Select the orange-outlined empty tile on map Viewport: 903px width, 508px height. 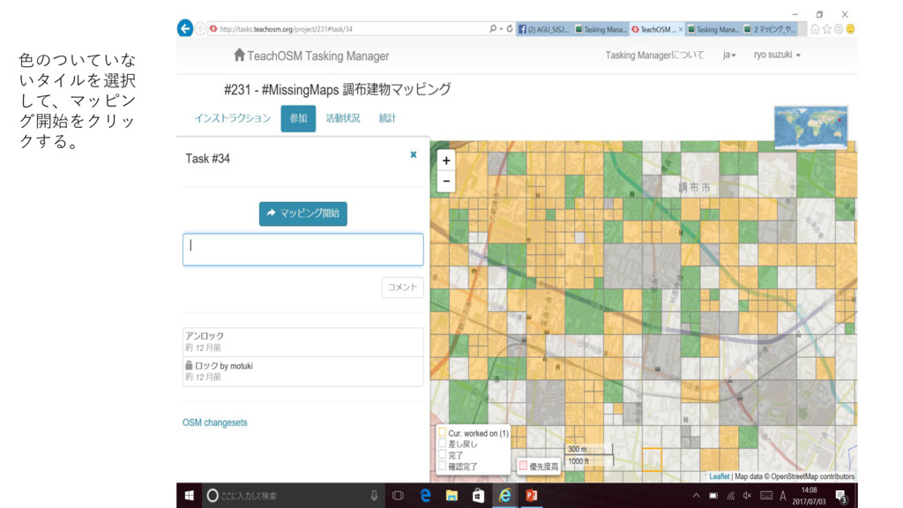pos(652,459)
